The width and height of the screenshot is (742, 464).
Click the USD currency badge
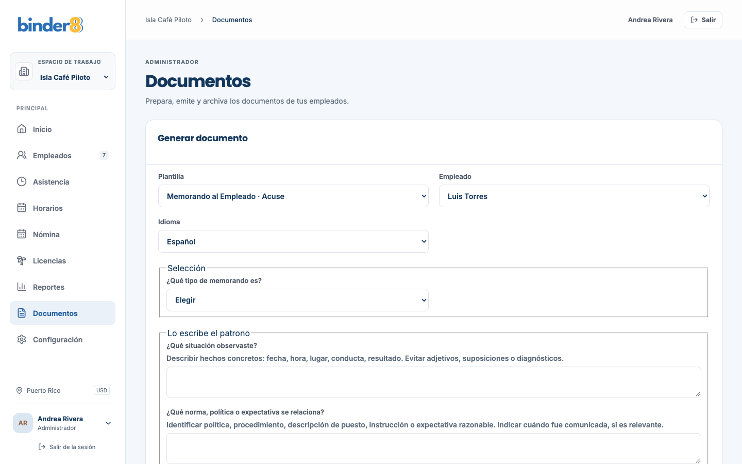click(102, 390)
